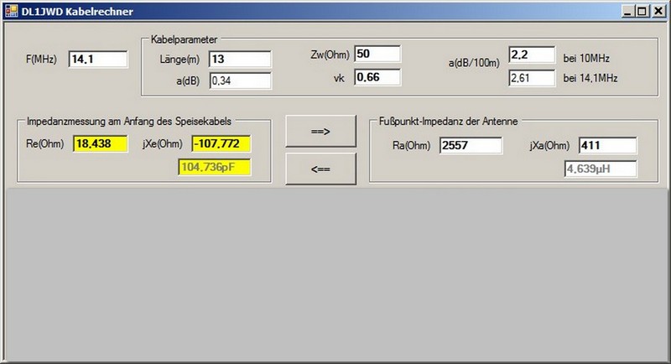Minimize the Kabelrechner window
This screenshot has width=671, height=364.
(x=627, y=11)
